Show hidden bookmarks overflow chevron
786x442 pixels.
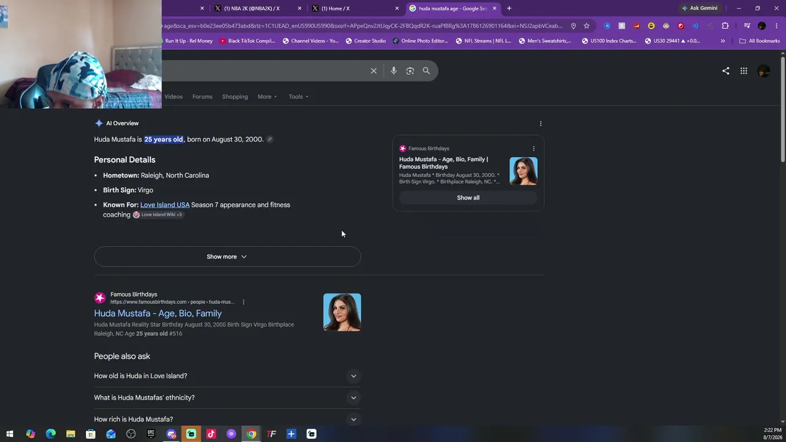click(x=723, y=41)
